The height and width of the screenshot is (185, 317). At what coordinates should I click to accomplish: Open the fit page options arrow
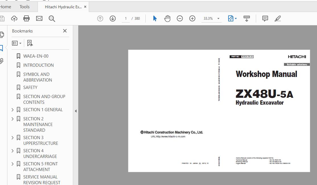pos(236,19)
